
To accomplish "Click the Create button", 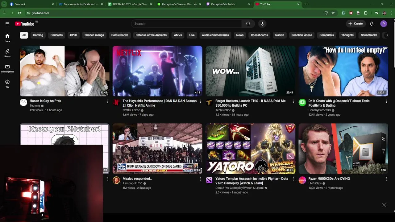I will coord(355,24).
